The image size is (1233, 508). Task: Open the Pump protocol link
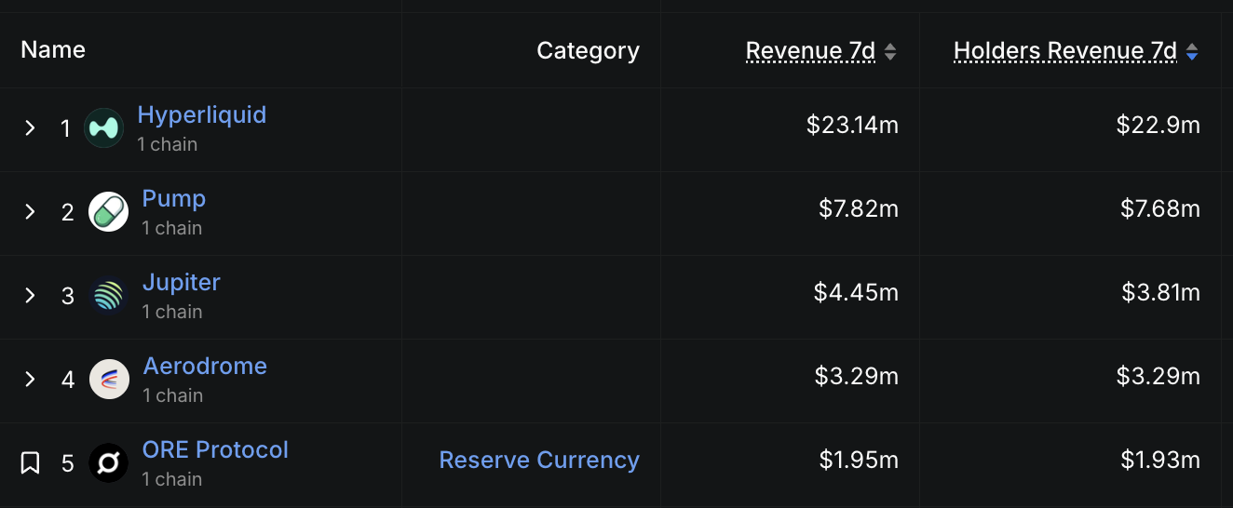click(x=174, y=198)
